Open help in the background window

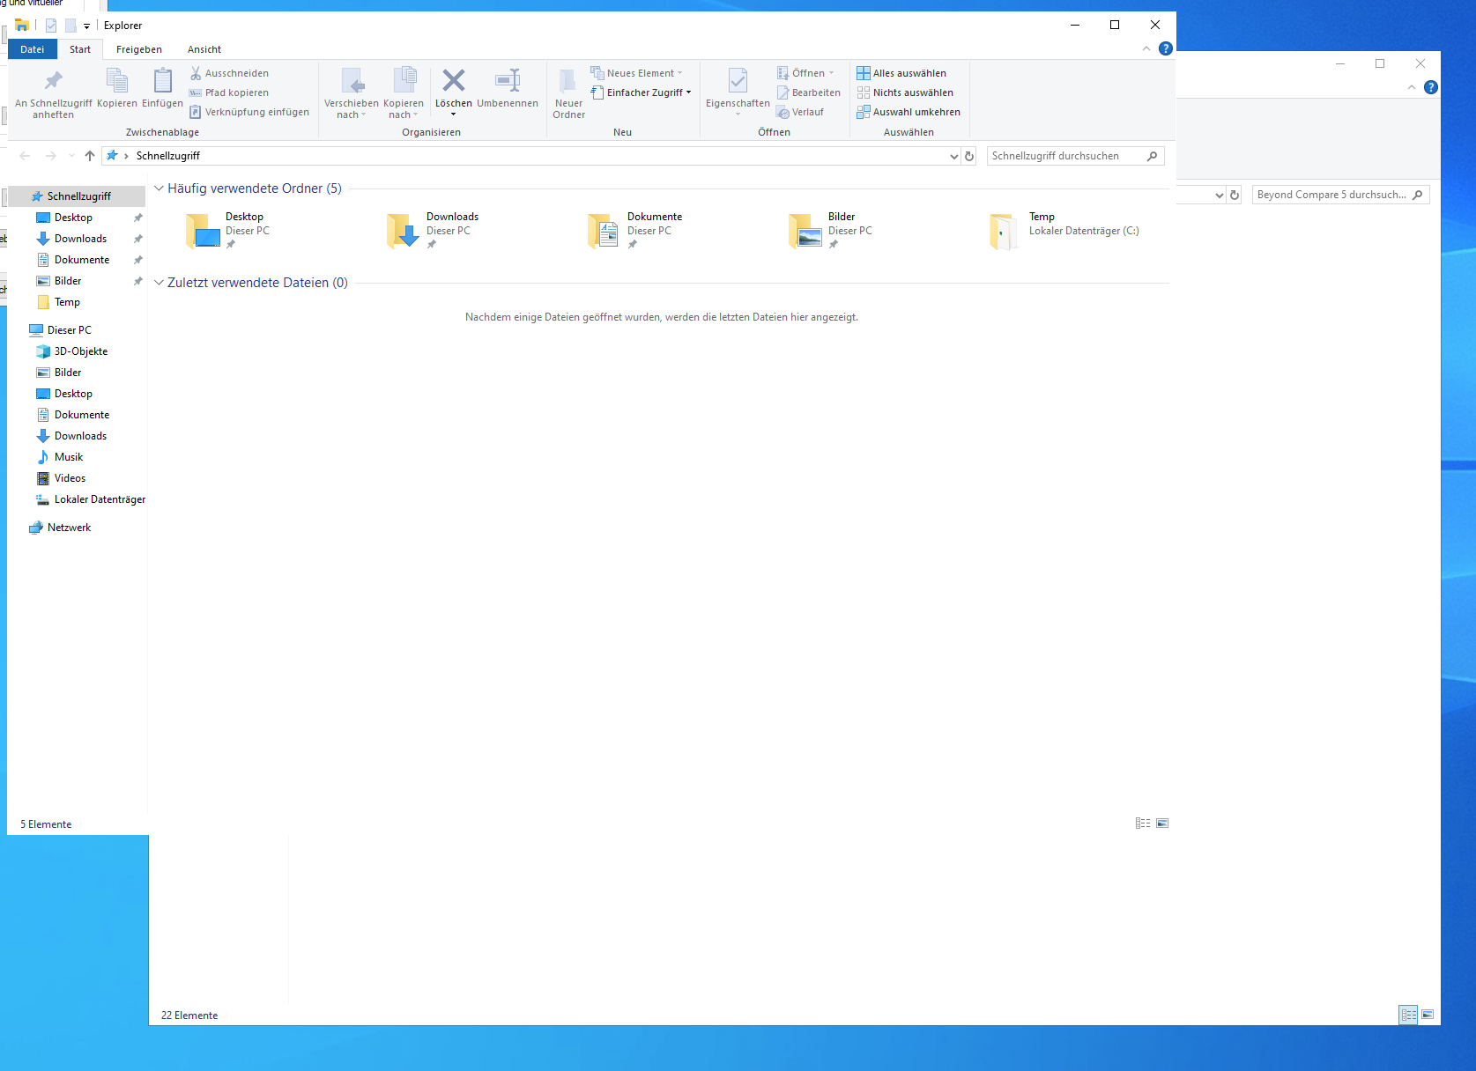click(x=1431, y=87)
